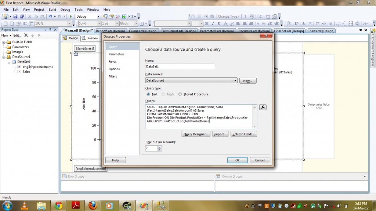Open the expression editor fx button
The width and height of the screenshot is (376, 211).
(x=263, y=107)
